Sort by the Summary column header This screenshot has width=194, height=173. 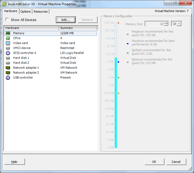tap(78, 28)
